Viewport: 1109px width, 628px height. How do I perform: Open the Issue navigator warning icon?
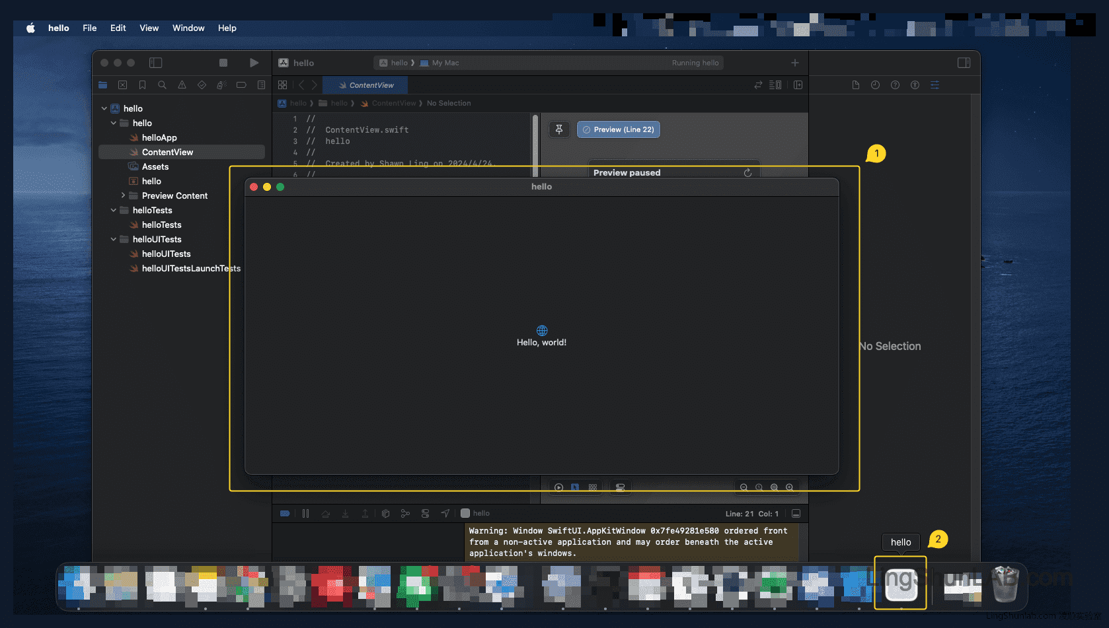click(x=182, y=85)
